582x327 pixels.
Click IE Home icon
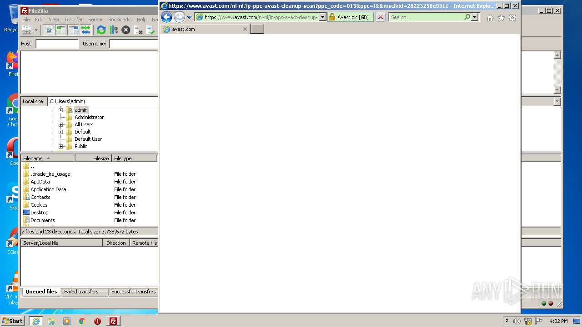(490, 18)
